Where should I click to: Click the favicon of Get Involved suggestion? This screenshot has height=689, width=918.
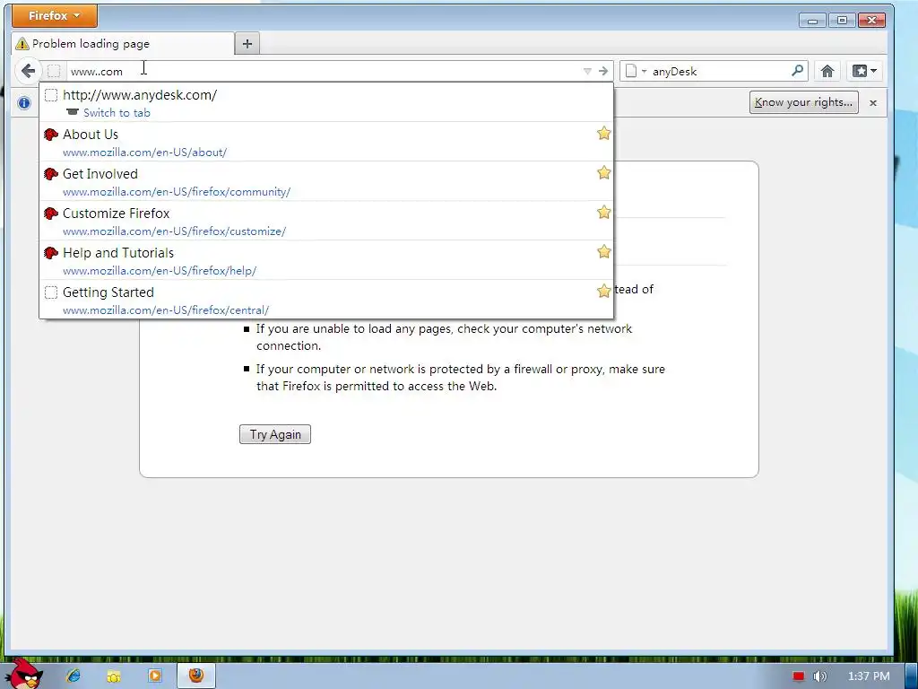coord(51,174)
